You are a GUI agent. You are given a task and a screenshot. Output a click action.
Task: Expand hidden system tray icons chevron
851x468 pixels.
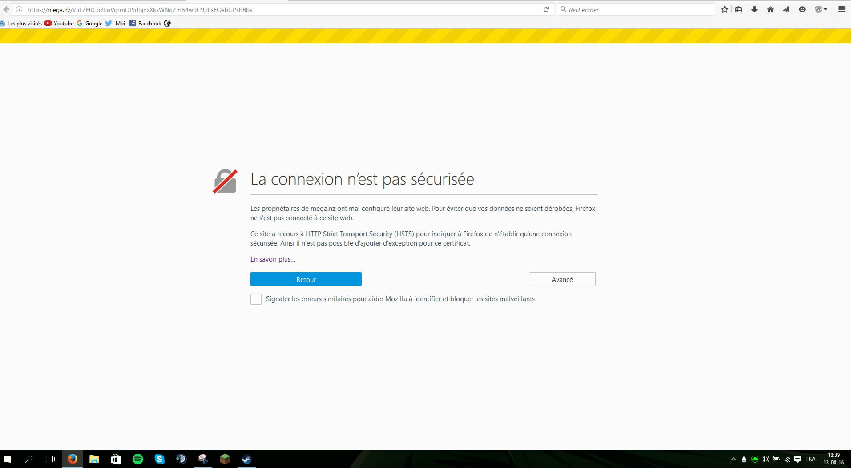tap(734, 459)
